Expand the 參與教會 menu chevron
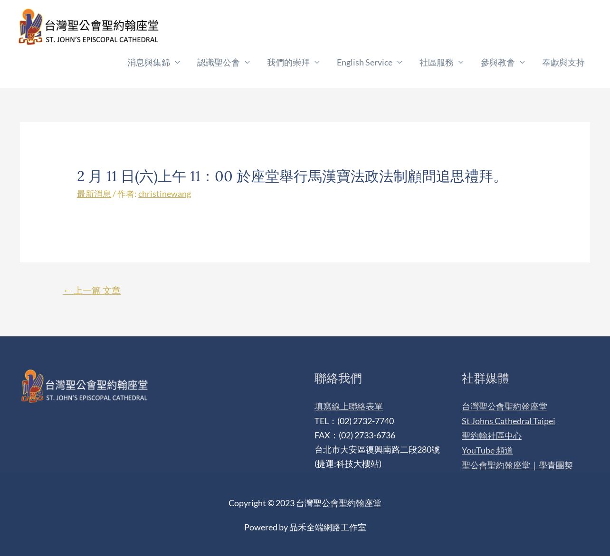The image size is (610, 556). click(522, 62)
